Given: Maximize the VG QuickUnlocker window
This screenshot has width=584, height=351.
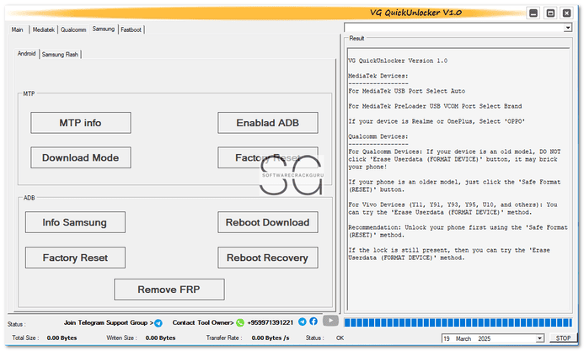Looking at the screenshot, I should [x=550, y=13].
